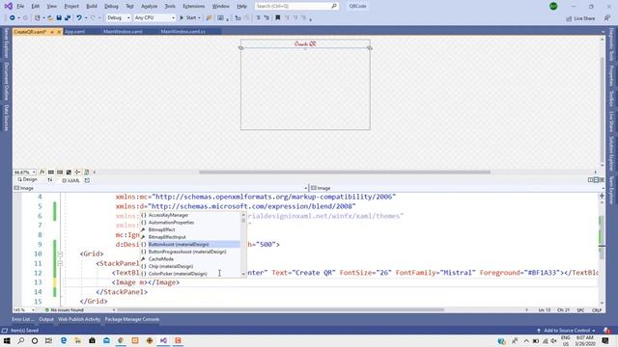Click the Save toolbar icon
The height and width of the screenshot is (347, 618).
pyautogui.click(x=59, y=17)
